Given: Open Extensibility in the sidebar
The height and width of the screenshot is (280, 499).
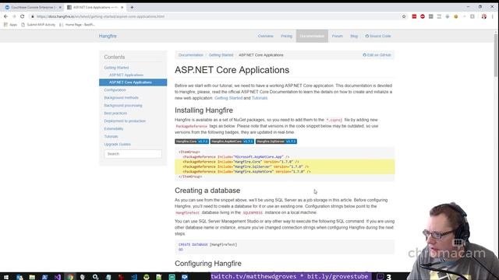Looking at the screenshot, I should coord(114,129).
